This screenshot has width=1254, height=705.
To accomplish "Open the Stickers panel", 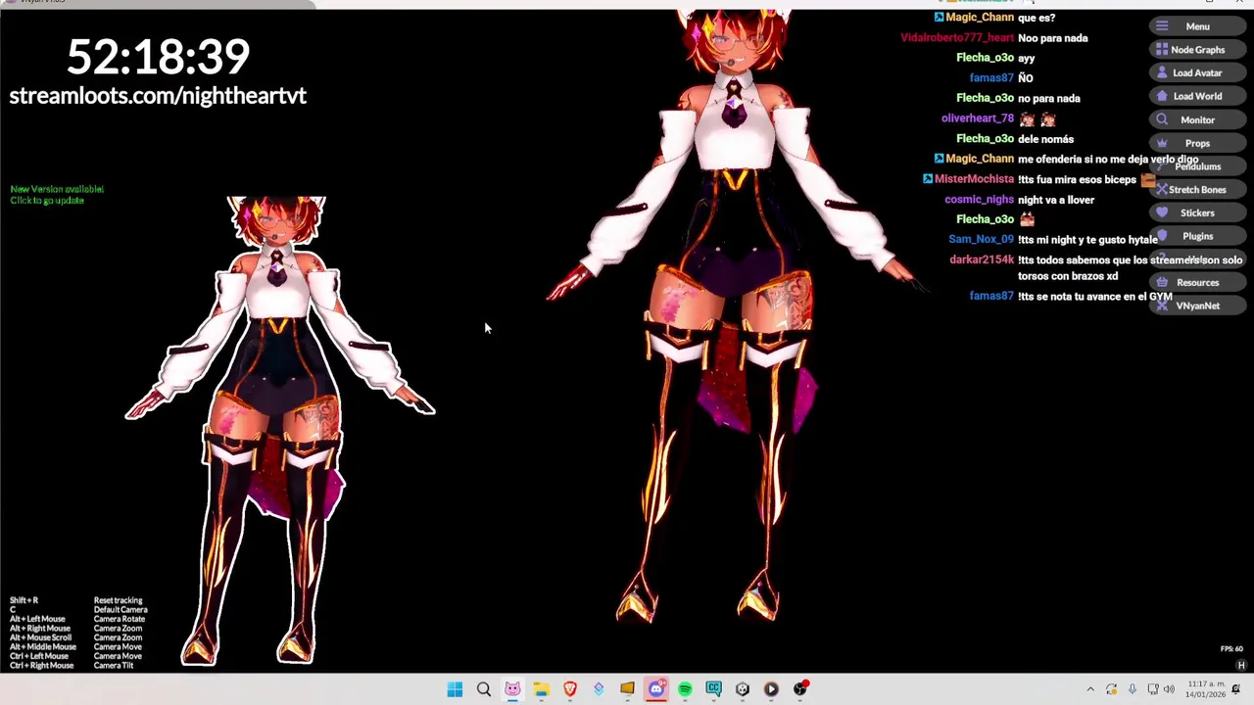I will pyautogui.click(x=1197, y=213).
